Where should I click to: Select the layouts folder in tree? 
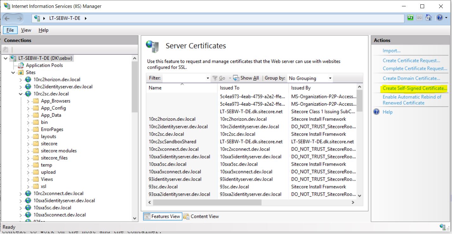(x=48, y=136)
